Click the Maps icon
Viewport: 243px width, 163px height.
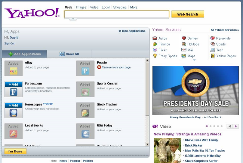tap(184, 56)
